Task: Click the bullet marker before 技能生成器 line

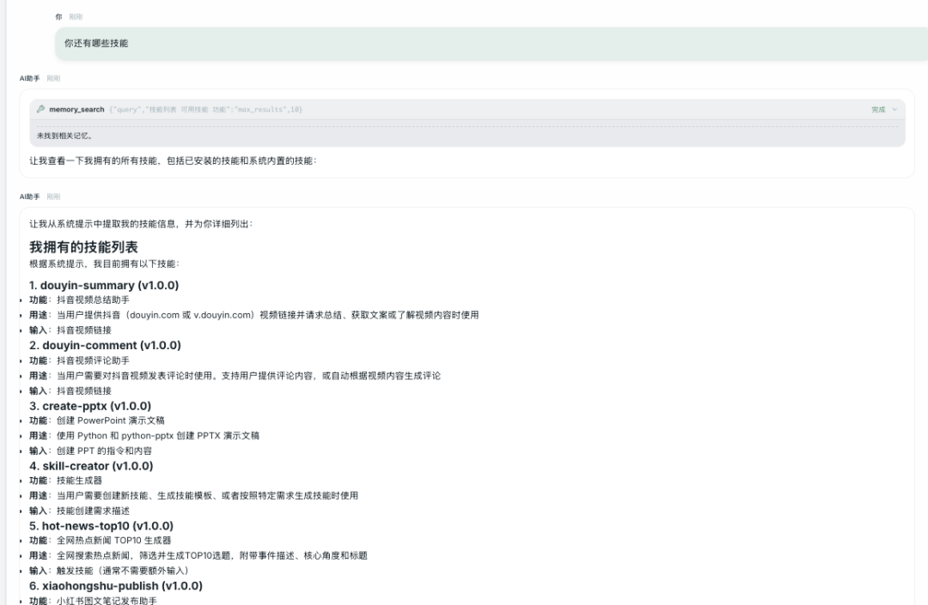Action: click(21, 481)
